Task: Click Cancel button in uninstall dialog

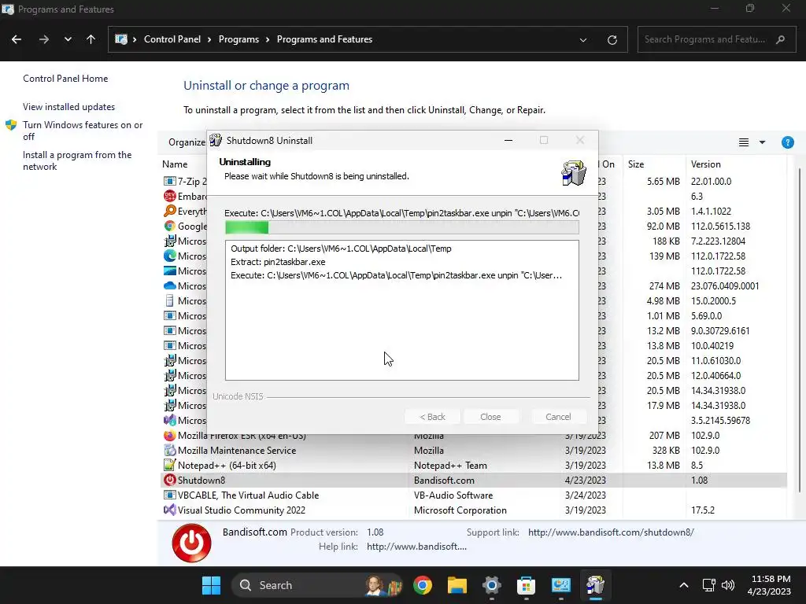Action: tap(558, 417)
